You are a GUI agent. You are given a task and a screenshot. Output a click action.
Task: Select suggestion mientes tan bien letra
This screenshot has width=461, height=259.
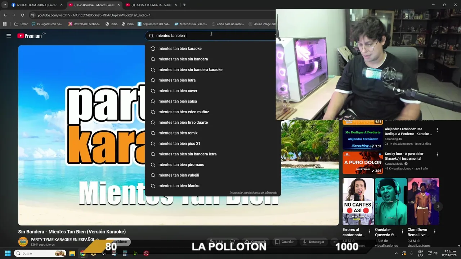pos(212,80)
